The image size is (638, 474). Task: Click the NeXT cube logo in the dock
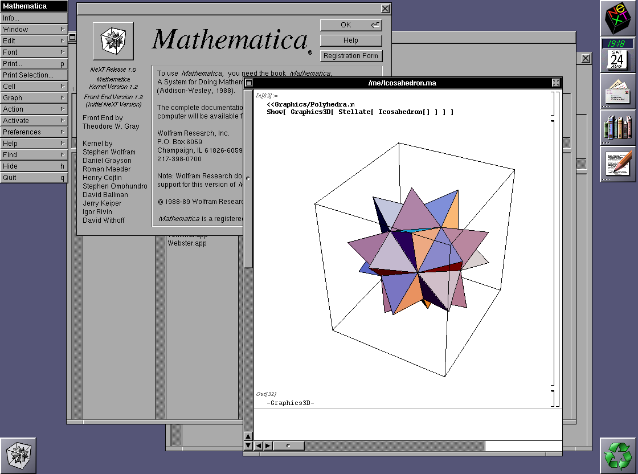coord(617,19)
